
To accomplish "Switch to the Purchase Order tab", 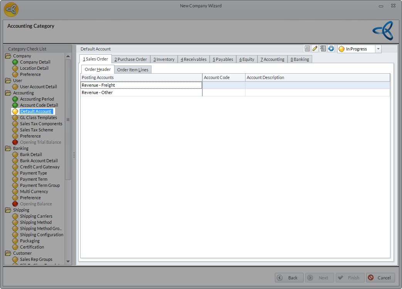I will [x=131, y=59].
